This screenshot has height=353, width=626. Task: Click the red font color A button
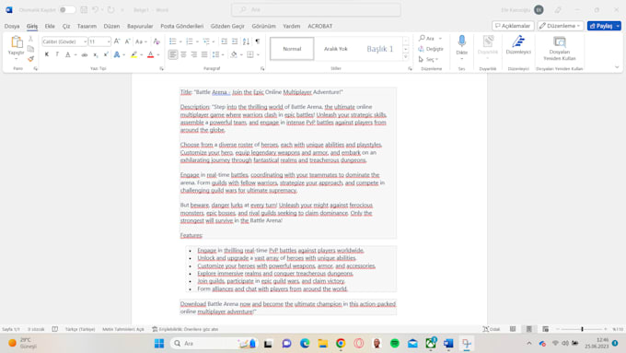[x=150, y=54]
